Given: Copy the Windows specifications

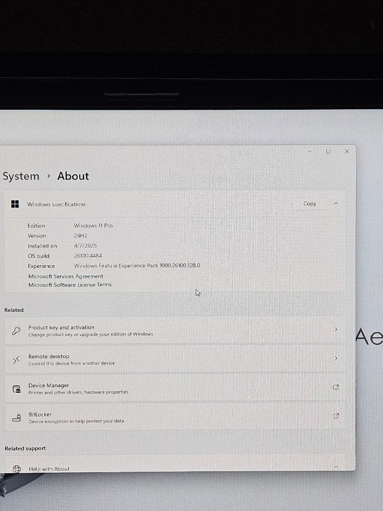Looking at the screenshot, I should pyautogui.click(x=310, y=203).
